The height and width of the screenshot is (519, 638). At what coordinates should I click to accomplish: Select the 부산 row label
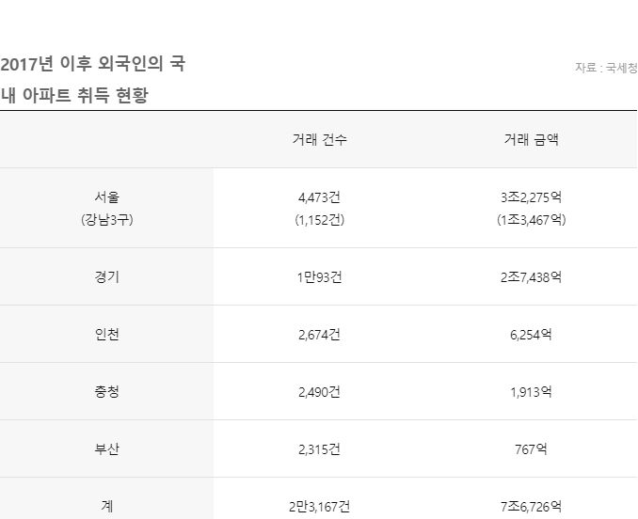tap(107, 449)
